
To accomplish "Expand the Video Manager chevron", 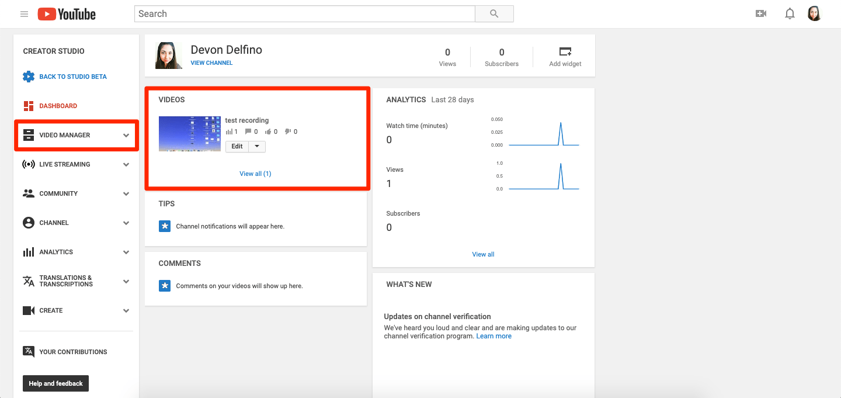I will tap(126, 135).
